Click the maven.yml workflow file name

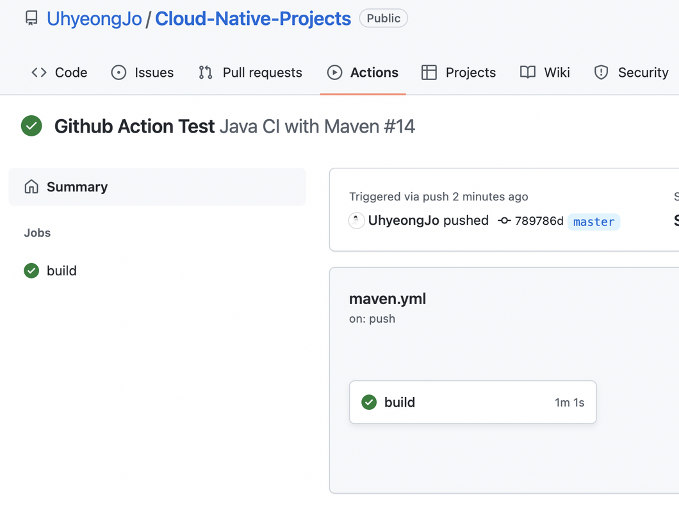[388, 299]
